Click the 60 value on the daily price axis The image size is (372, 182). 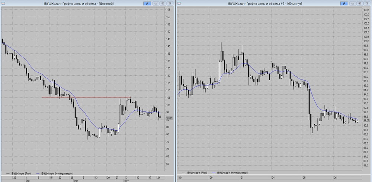(x=167, y=164)
